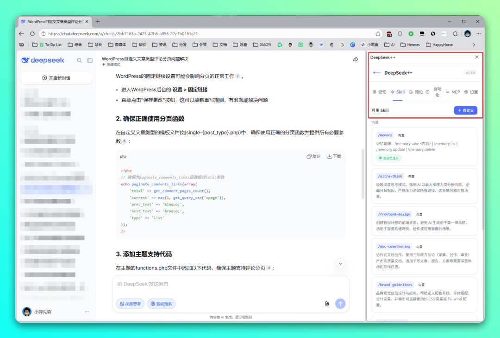500x338 pixels.
Task: Open the 综合 bookmark folder
Action: [75, 45]
